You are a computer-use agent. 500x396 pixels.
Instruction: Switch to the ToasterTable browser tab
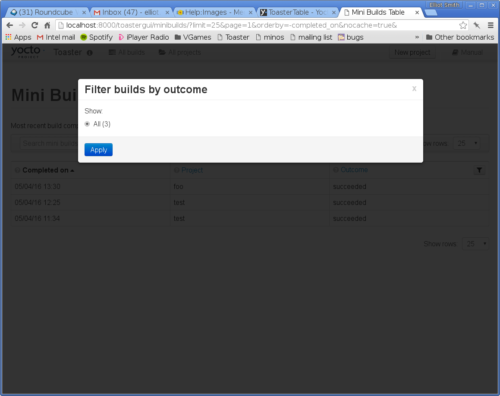point(298,13)
